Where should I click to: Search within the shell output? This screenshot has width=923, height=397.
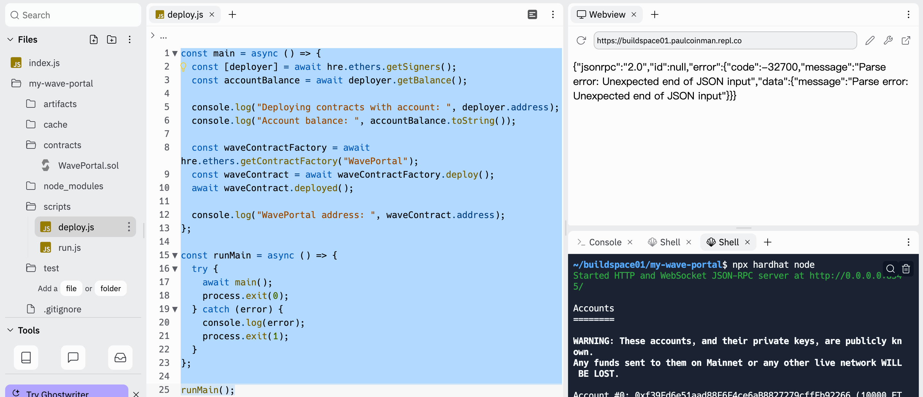[x=890, y=269]
